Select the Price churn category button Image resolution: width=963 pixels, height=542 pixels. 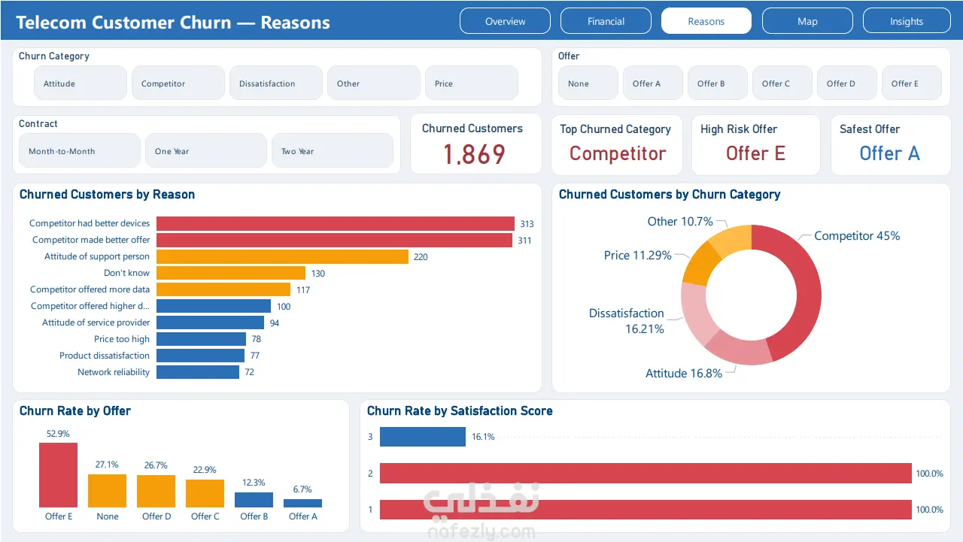coord(472,83)
